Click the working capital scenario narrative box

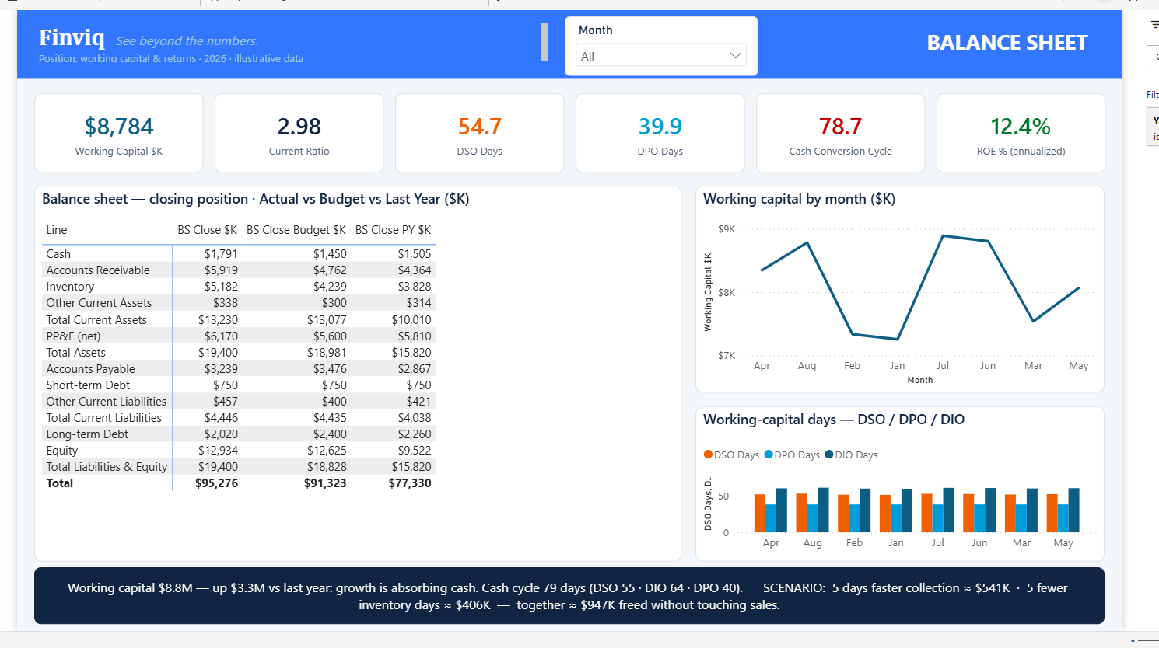[569, 596]
